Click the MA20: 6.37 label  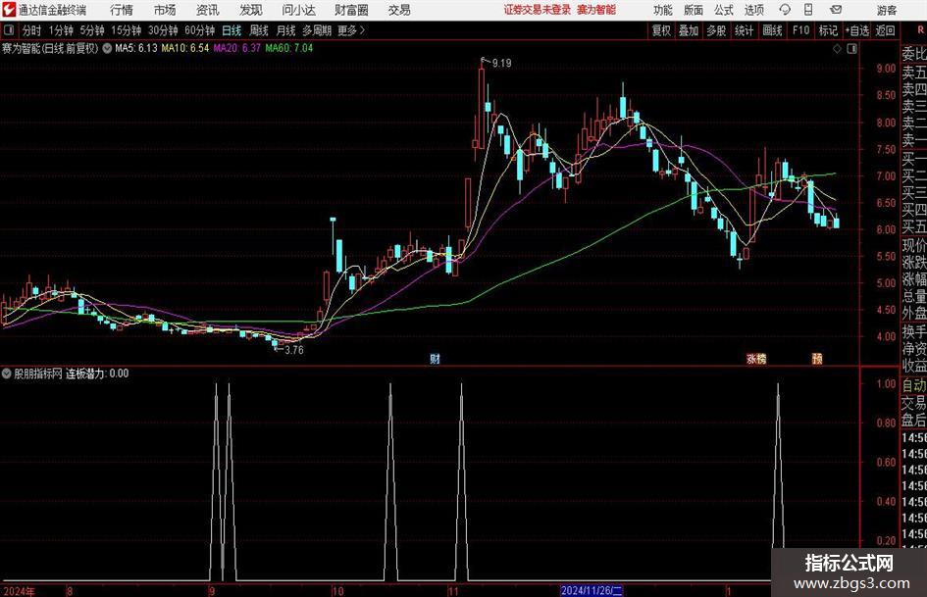236,48
